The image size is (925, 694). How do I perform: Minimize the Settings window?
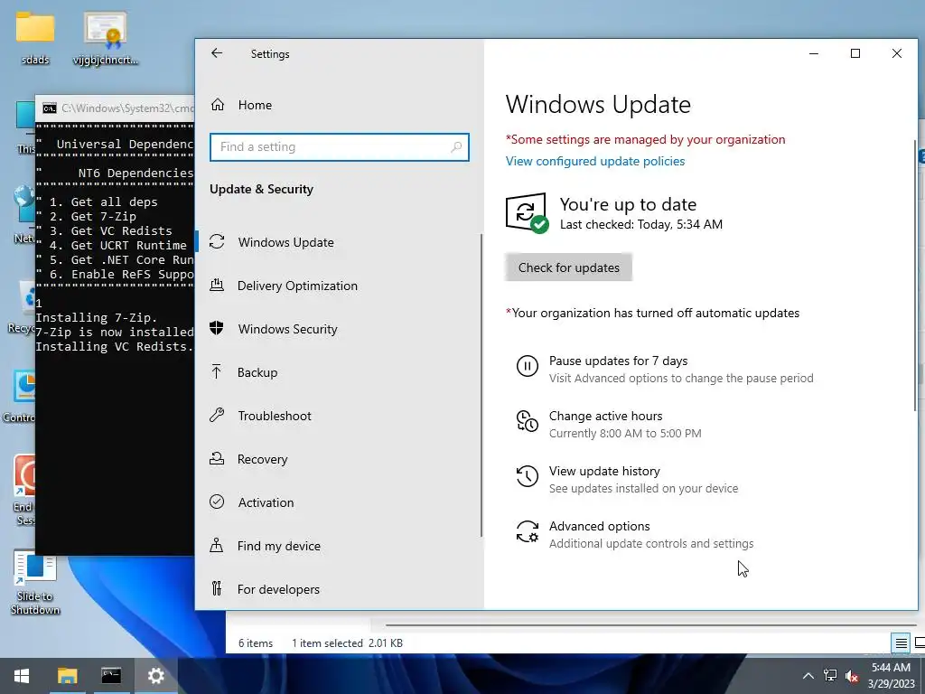click(814, 53)
